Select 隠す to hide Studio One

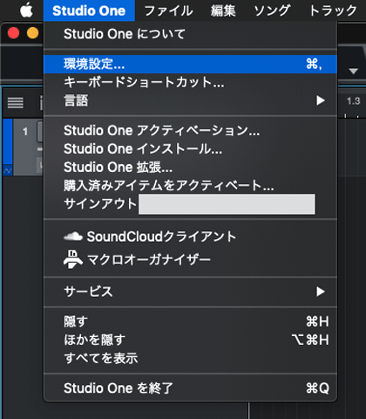[190, 321]
